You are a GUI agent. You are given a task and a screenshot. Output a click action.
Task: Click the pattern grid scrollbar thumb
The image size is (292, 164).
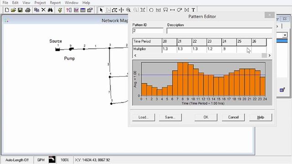(x=264, y=56)
